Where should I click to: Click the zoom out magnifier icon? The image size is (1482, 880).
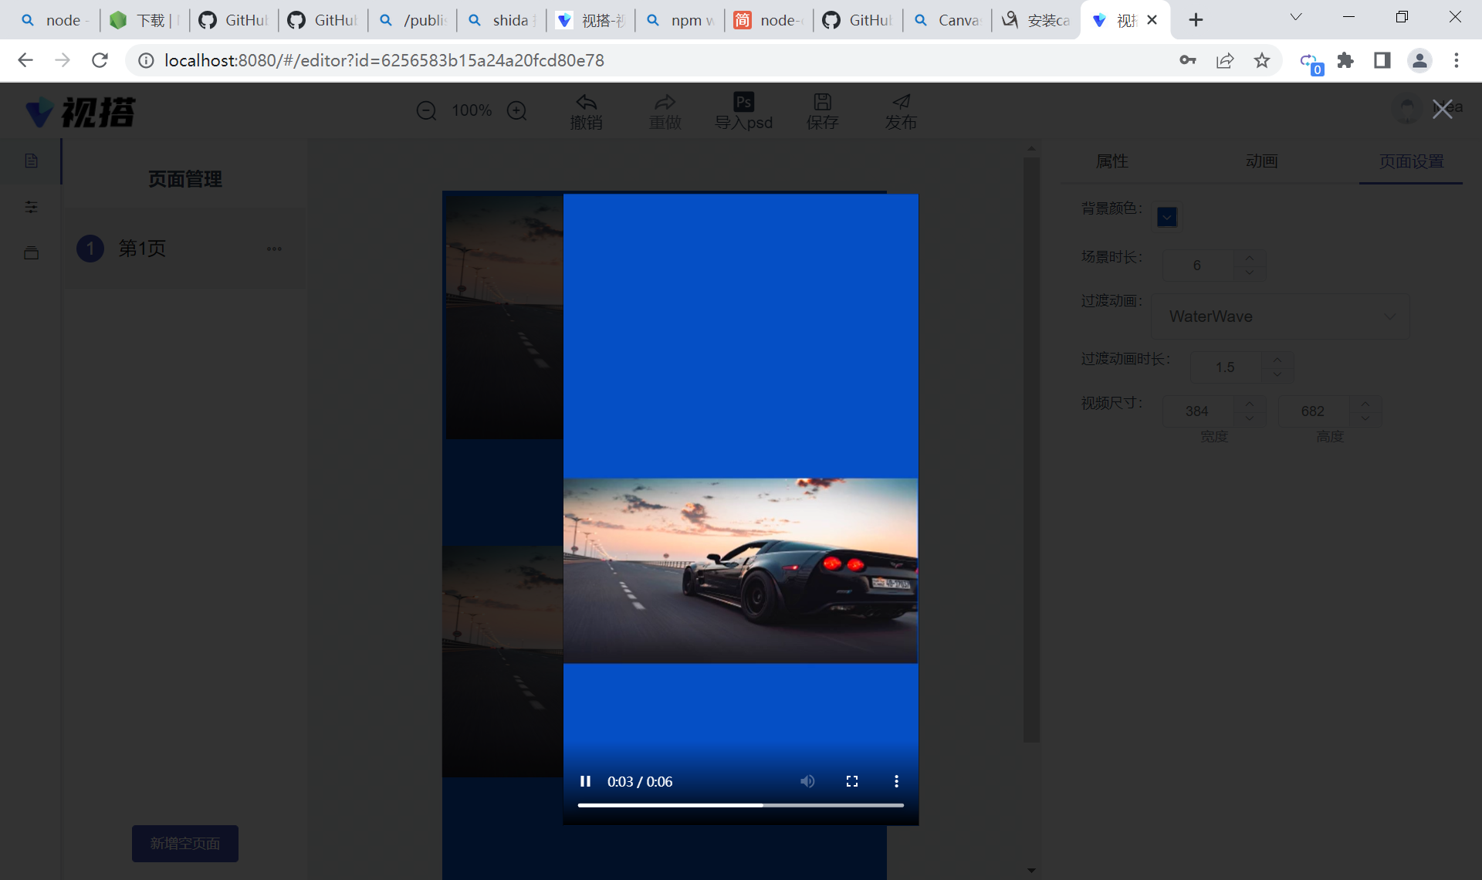pyautogui.click(x=426, y=111)
